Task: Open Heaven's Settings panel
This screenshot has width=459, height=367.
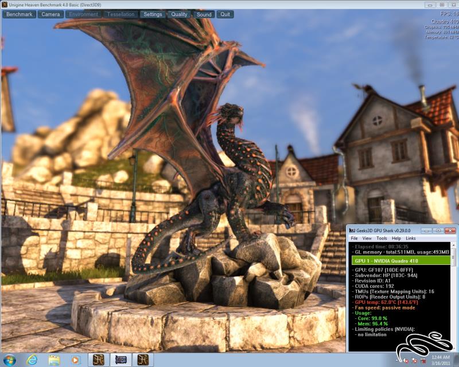Action: [x=153, y=14]
